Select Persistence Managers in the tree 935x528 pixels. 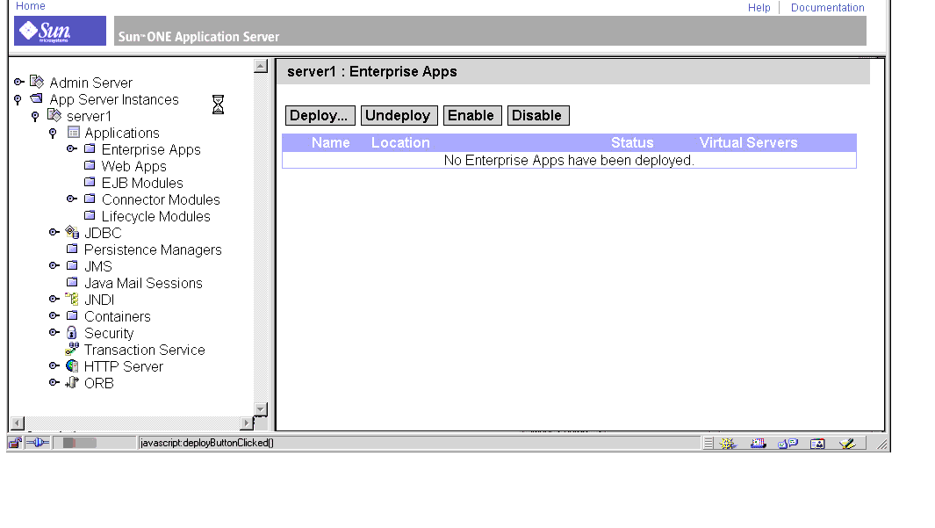pos(153,250)
